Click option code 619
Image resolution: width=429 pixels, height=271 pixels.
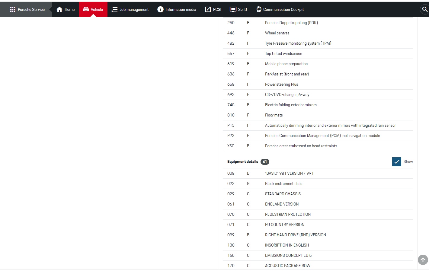point(231,64)
